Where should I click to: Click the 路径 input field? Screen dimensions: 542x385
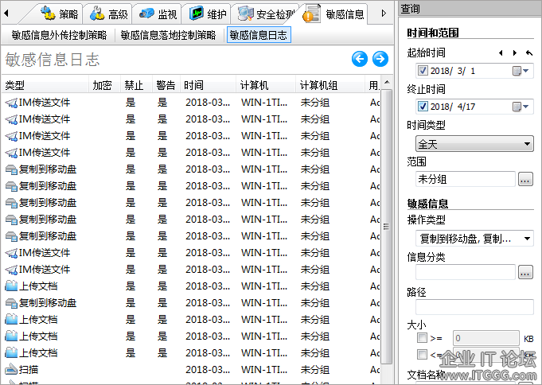point(474,307)
